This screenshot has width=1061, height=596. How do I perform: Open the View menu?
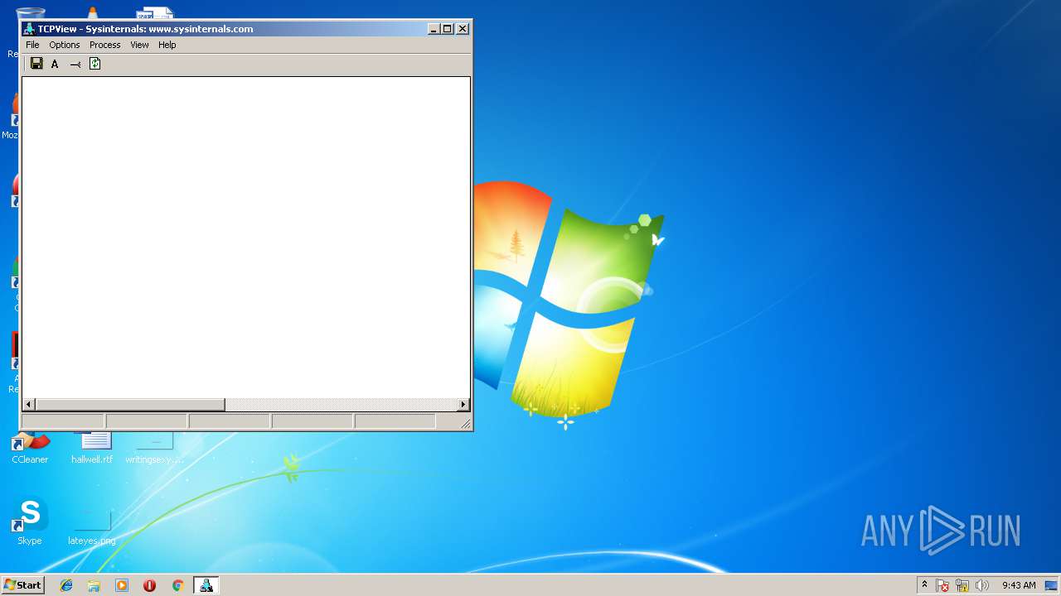(139, 45)
